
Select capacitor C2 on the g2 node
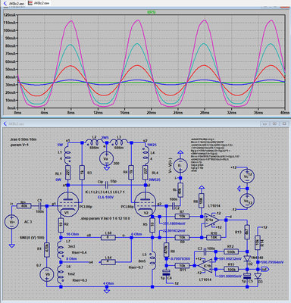click(174, 206)
